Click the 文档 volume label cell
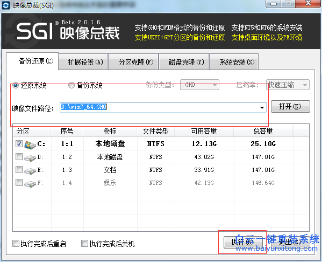Image resolution: width=322 pixels, height=262 pixels. (110, 170)
